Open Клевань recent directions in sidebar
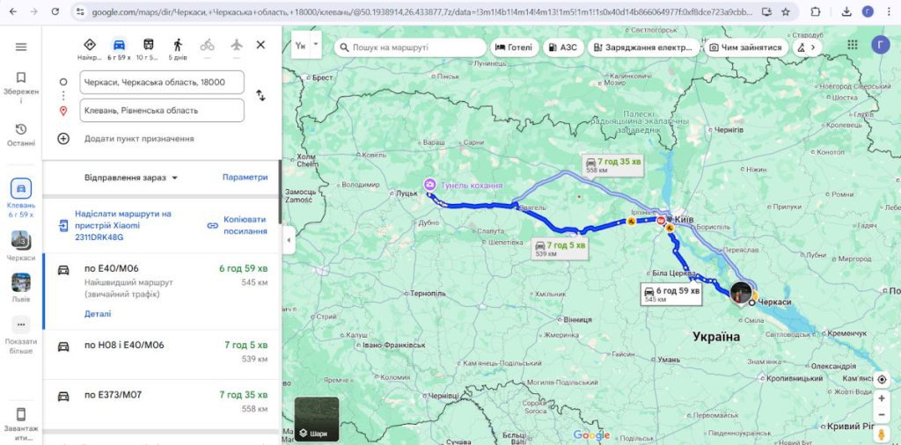The width and height of the screenshot is (901, 445). (x=21, y=198)
